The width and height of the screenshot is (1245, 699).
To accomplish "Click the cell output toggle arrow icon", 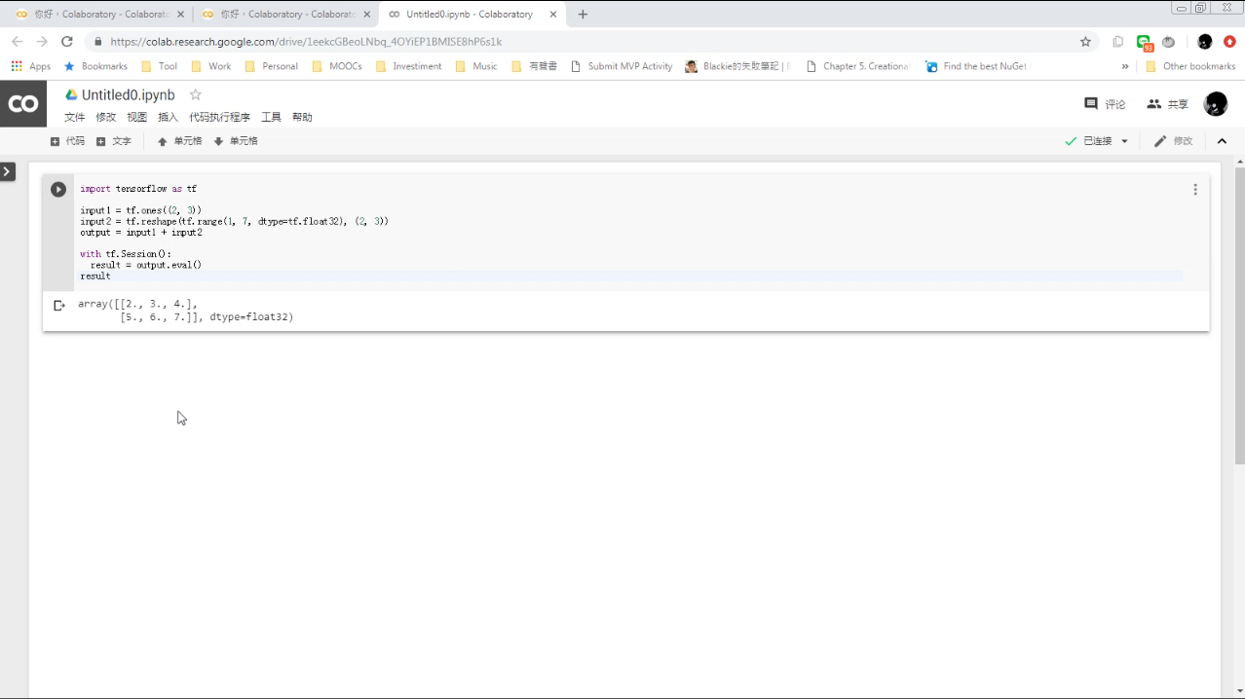I will 58,305.
